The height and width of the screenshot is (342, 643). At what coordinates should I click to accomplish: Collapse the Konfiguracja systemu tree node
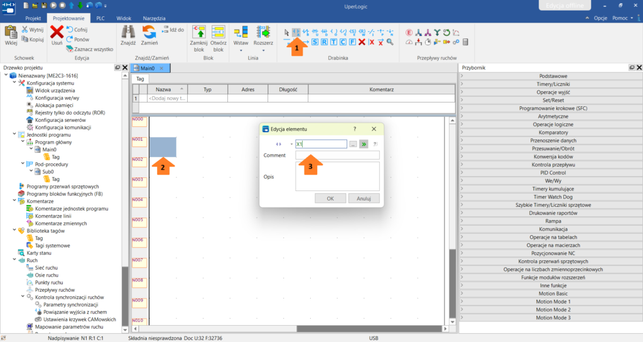(x=14, y=83)
